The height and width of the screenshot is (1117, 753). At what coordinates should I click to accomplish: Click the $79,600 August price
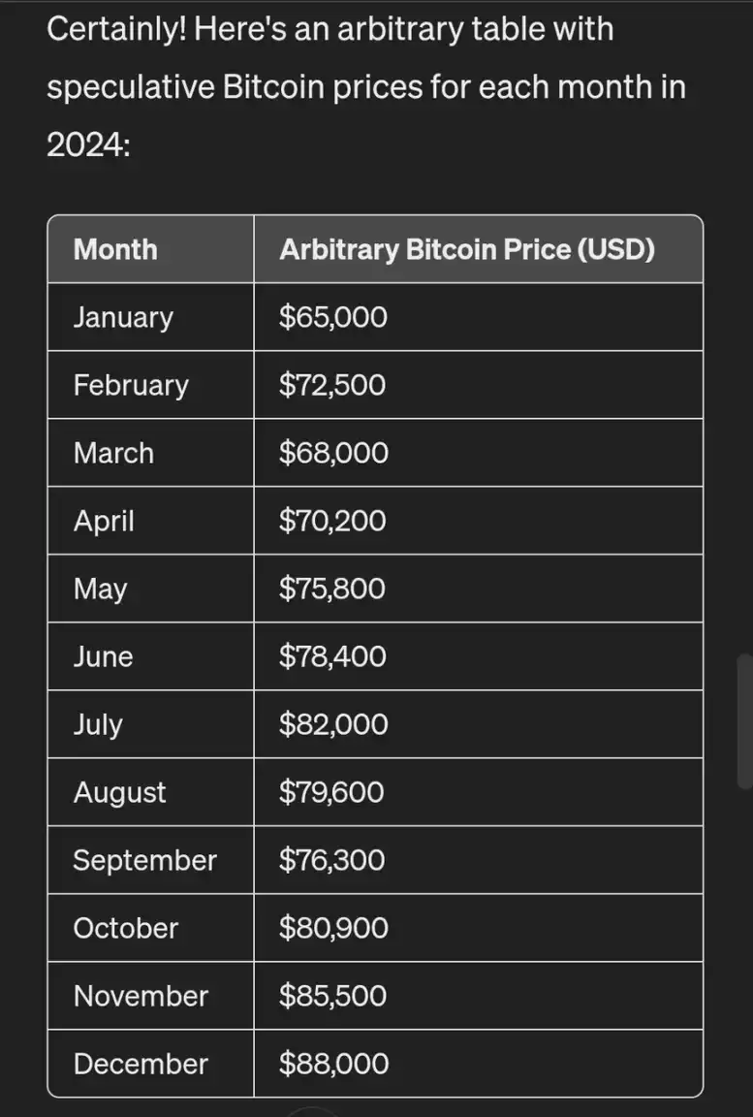(x=331, y=792)
